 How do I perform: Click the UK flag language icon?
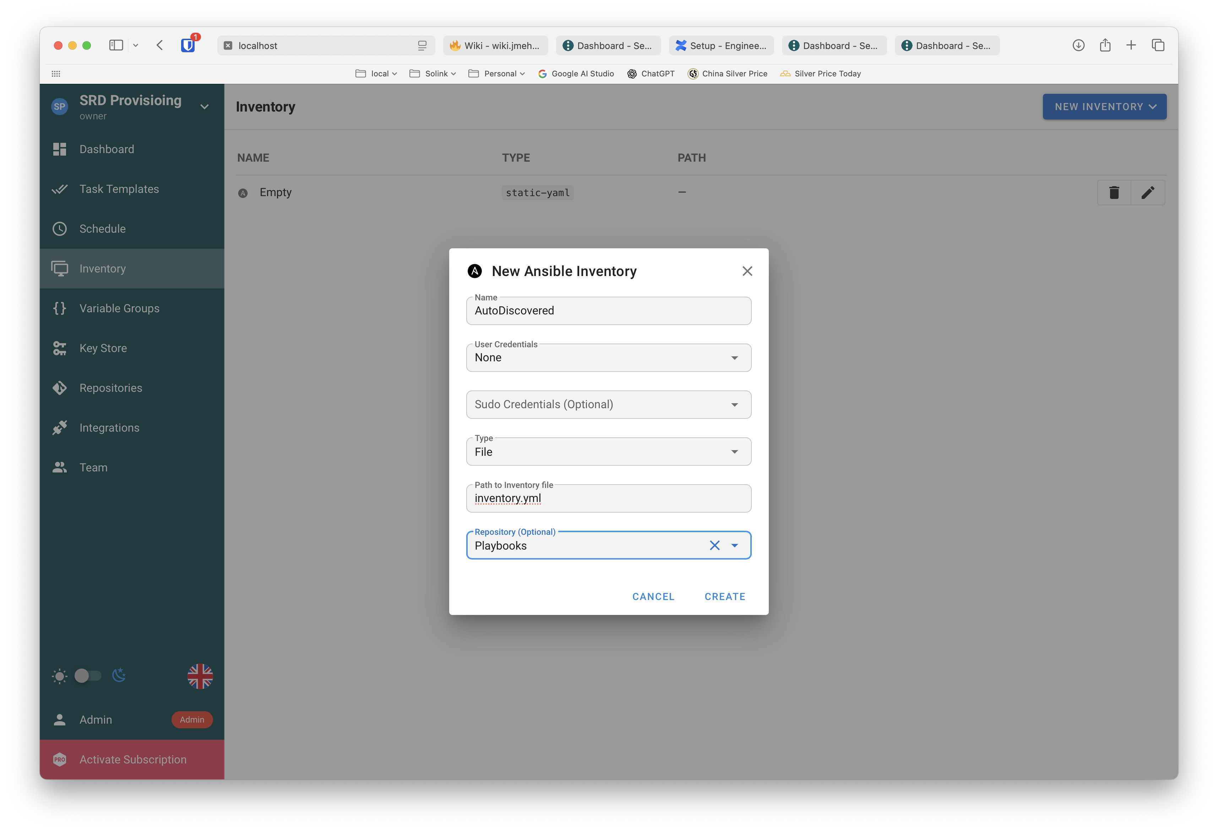point(200,676)
